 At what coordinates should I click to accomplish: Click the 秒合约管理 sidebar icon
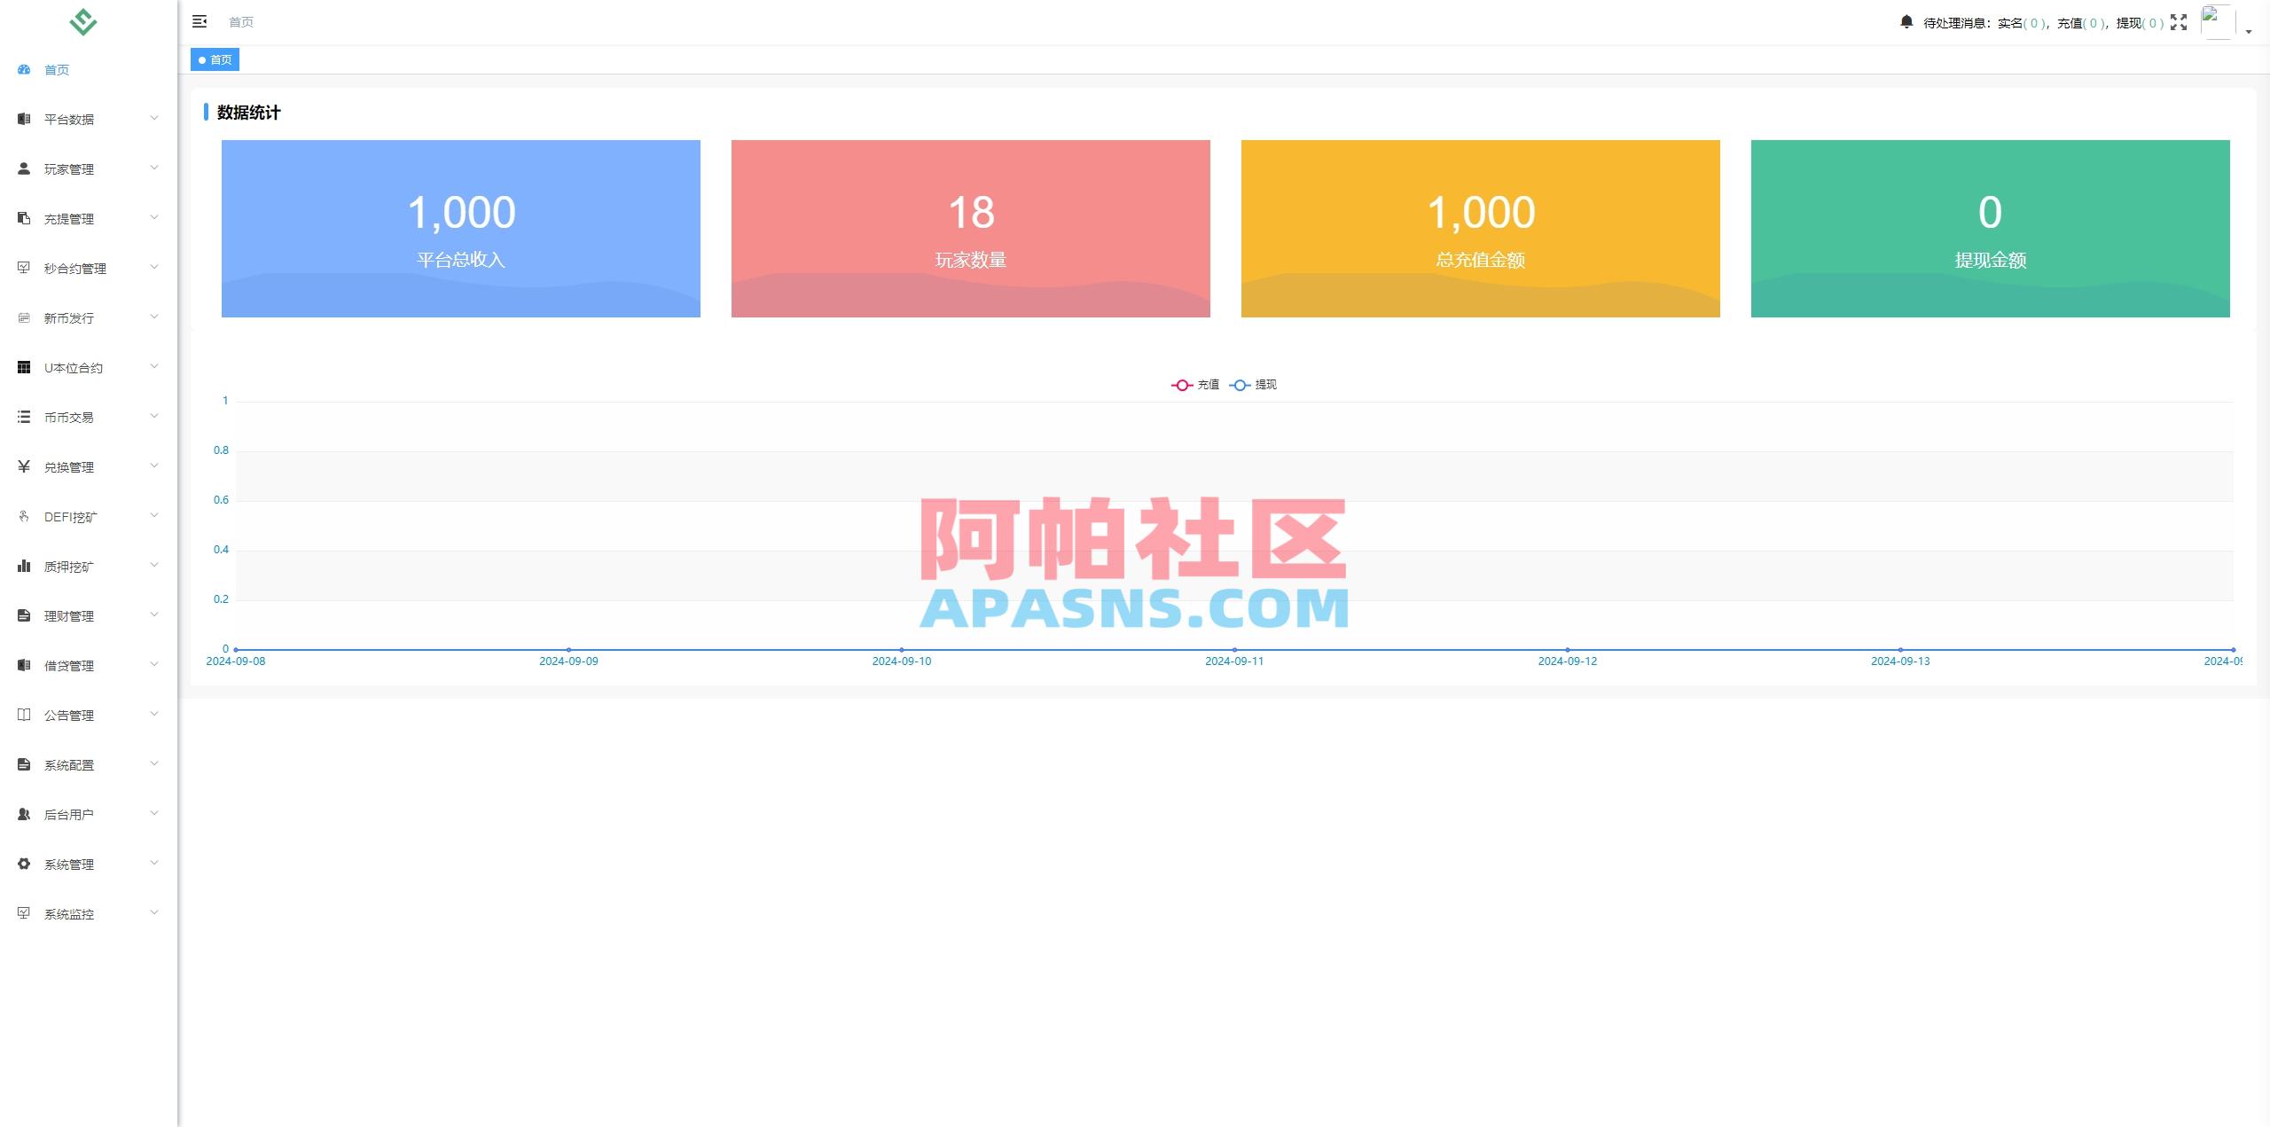(x=24, y=268)
